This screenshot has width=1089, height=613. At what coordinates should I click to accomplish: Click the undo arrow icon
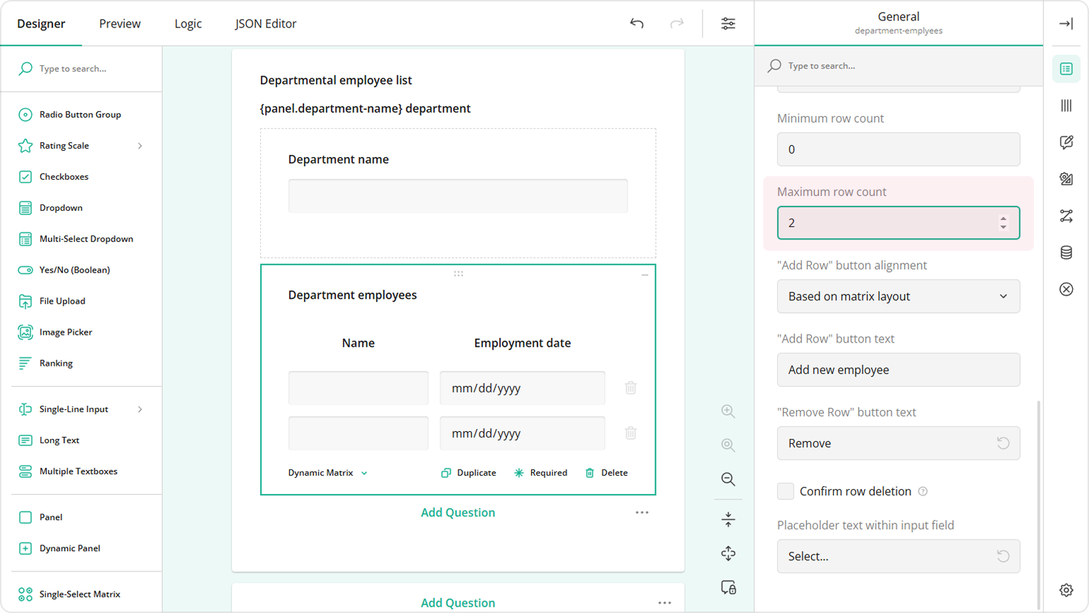pyautogui.click(x=636, y=23)
